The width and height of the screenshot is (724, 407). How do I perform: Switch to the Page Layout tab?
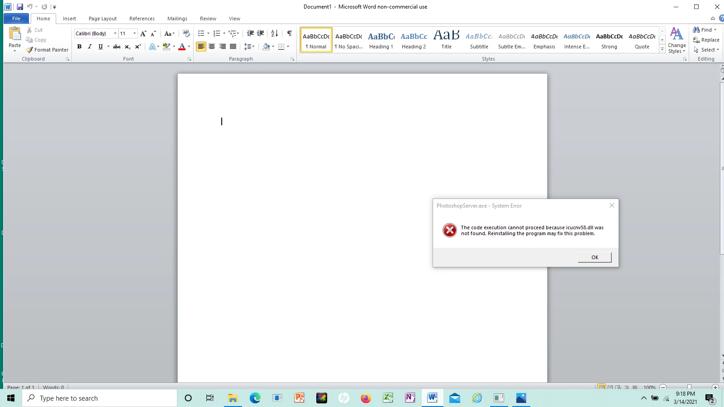pos(103,19)
